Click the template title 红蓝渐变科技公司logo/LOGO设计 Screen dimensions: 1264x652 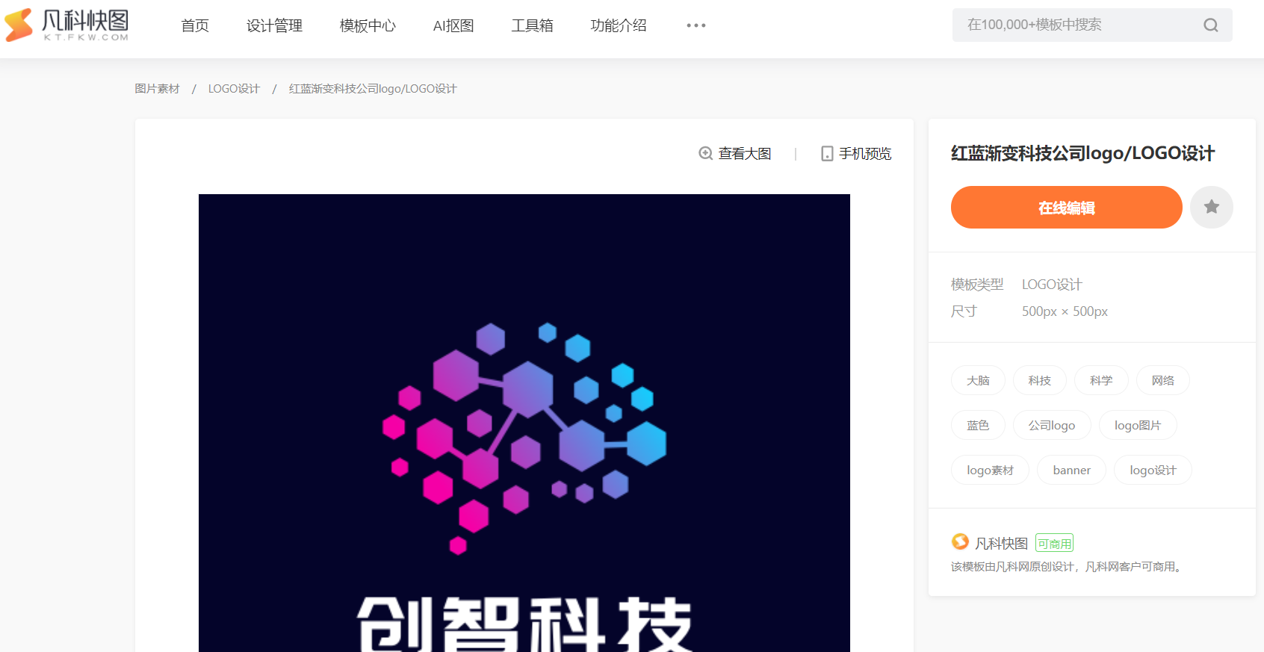pyautogui.click(x=1082, y=153)
